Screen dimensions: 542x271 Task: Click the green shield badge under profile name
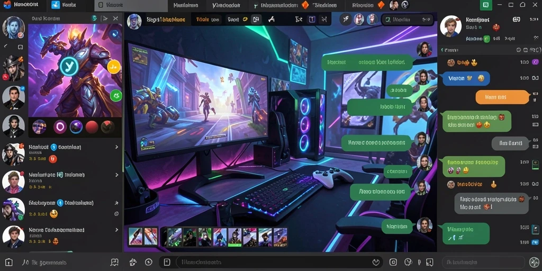486,39
